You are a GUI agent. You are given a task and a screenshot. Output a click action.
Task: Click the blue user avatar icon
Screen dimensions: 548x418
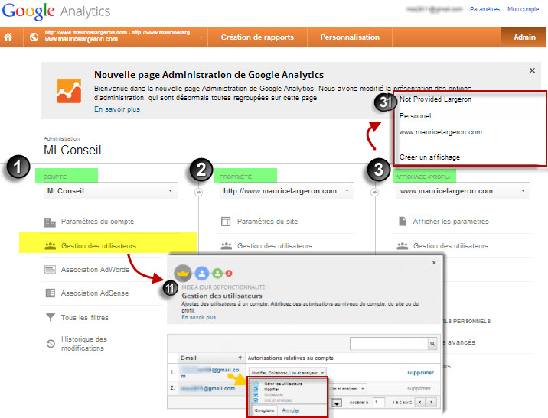click(202, 274)
